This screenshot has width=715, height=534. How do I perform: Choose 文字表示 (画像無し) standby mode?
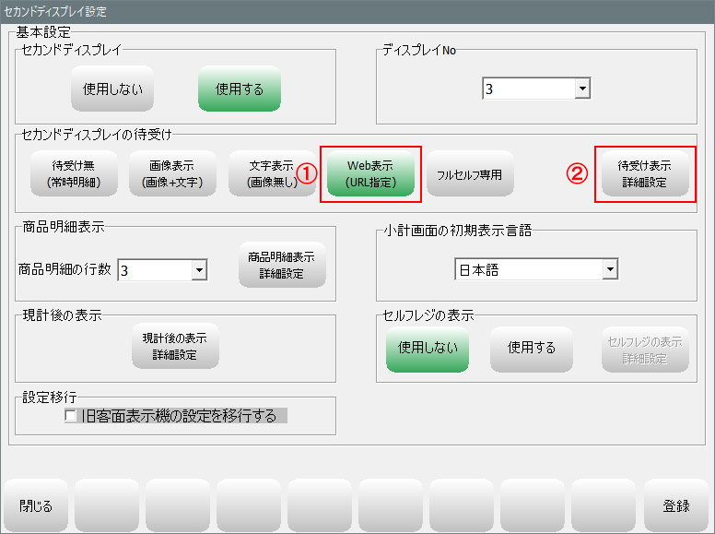tap(271, 174)
